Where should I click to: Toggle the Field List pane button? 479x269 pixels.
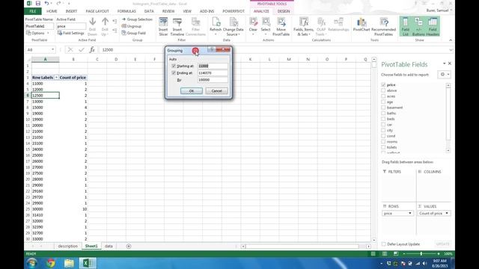pyautogui.click(x=406, y=27)
